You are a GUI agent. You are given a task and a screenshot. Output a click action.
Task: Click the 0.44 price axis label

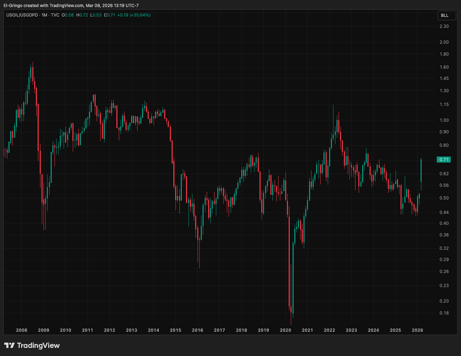[x=444, y=212]
